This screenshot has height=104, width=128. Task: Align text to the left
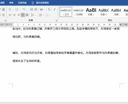pos(10,15)
